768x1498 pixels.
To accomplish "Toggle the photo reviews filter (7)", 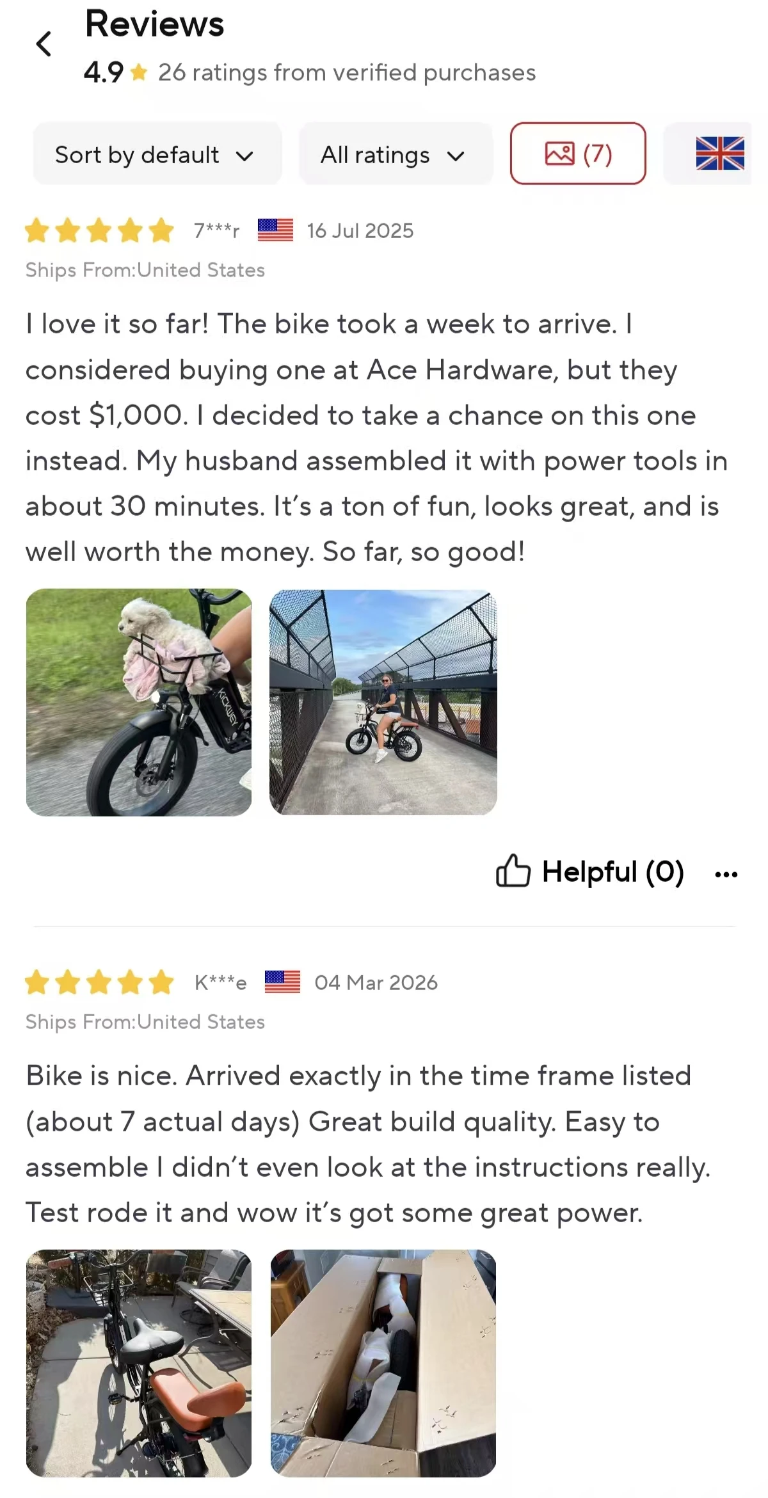I will click(x=578, y=154).
